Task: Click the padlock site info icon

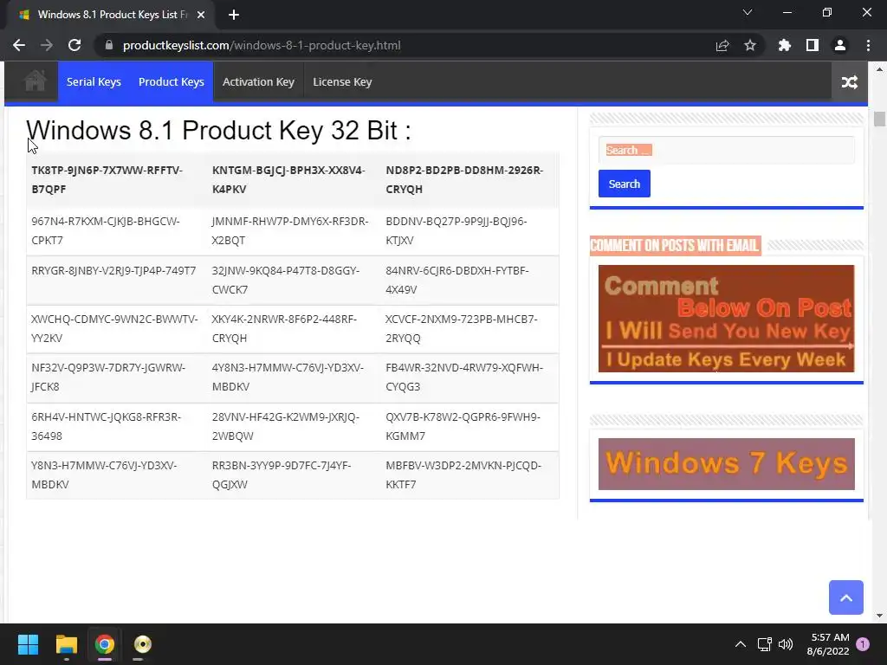Action: coord(109,45)
